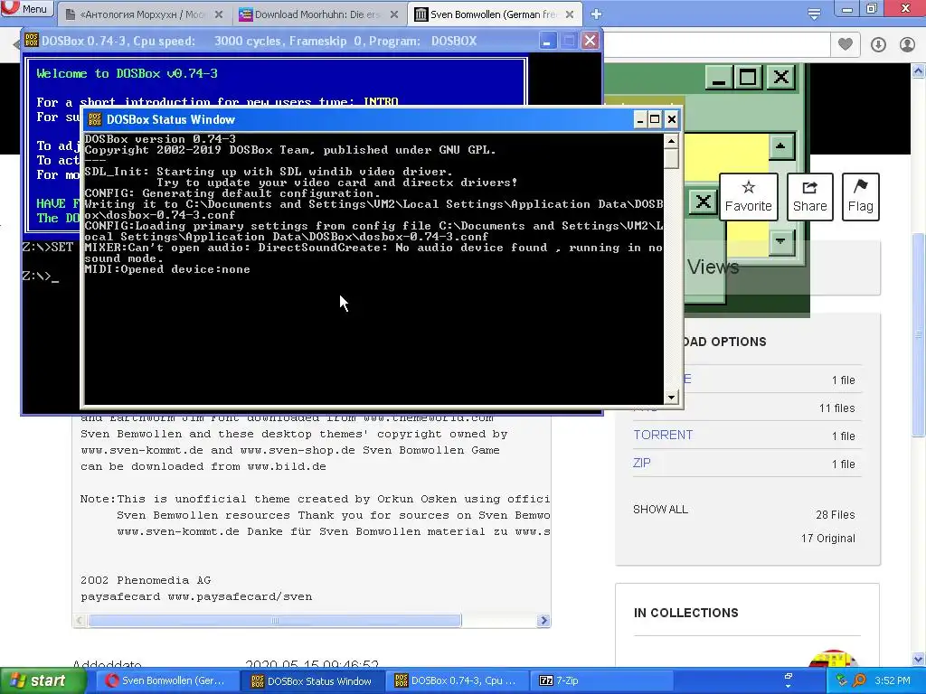Click the DOSBox icon in main window title bar

[x=32, y=40]
